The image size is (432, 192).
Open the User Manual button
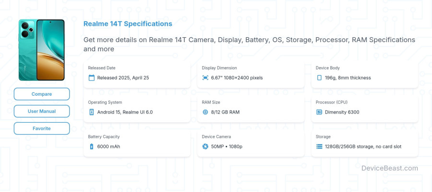tap(42, 111)
